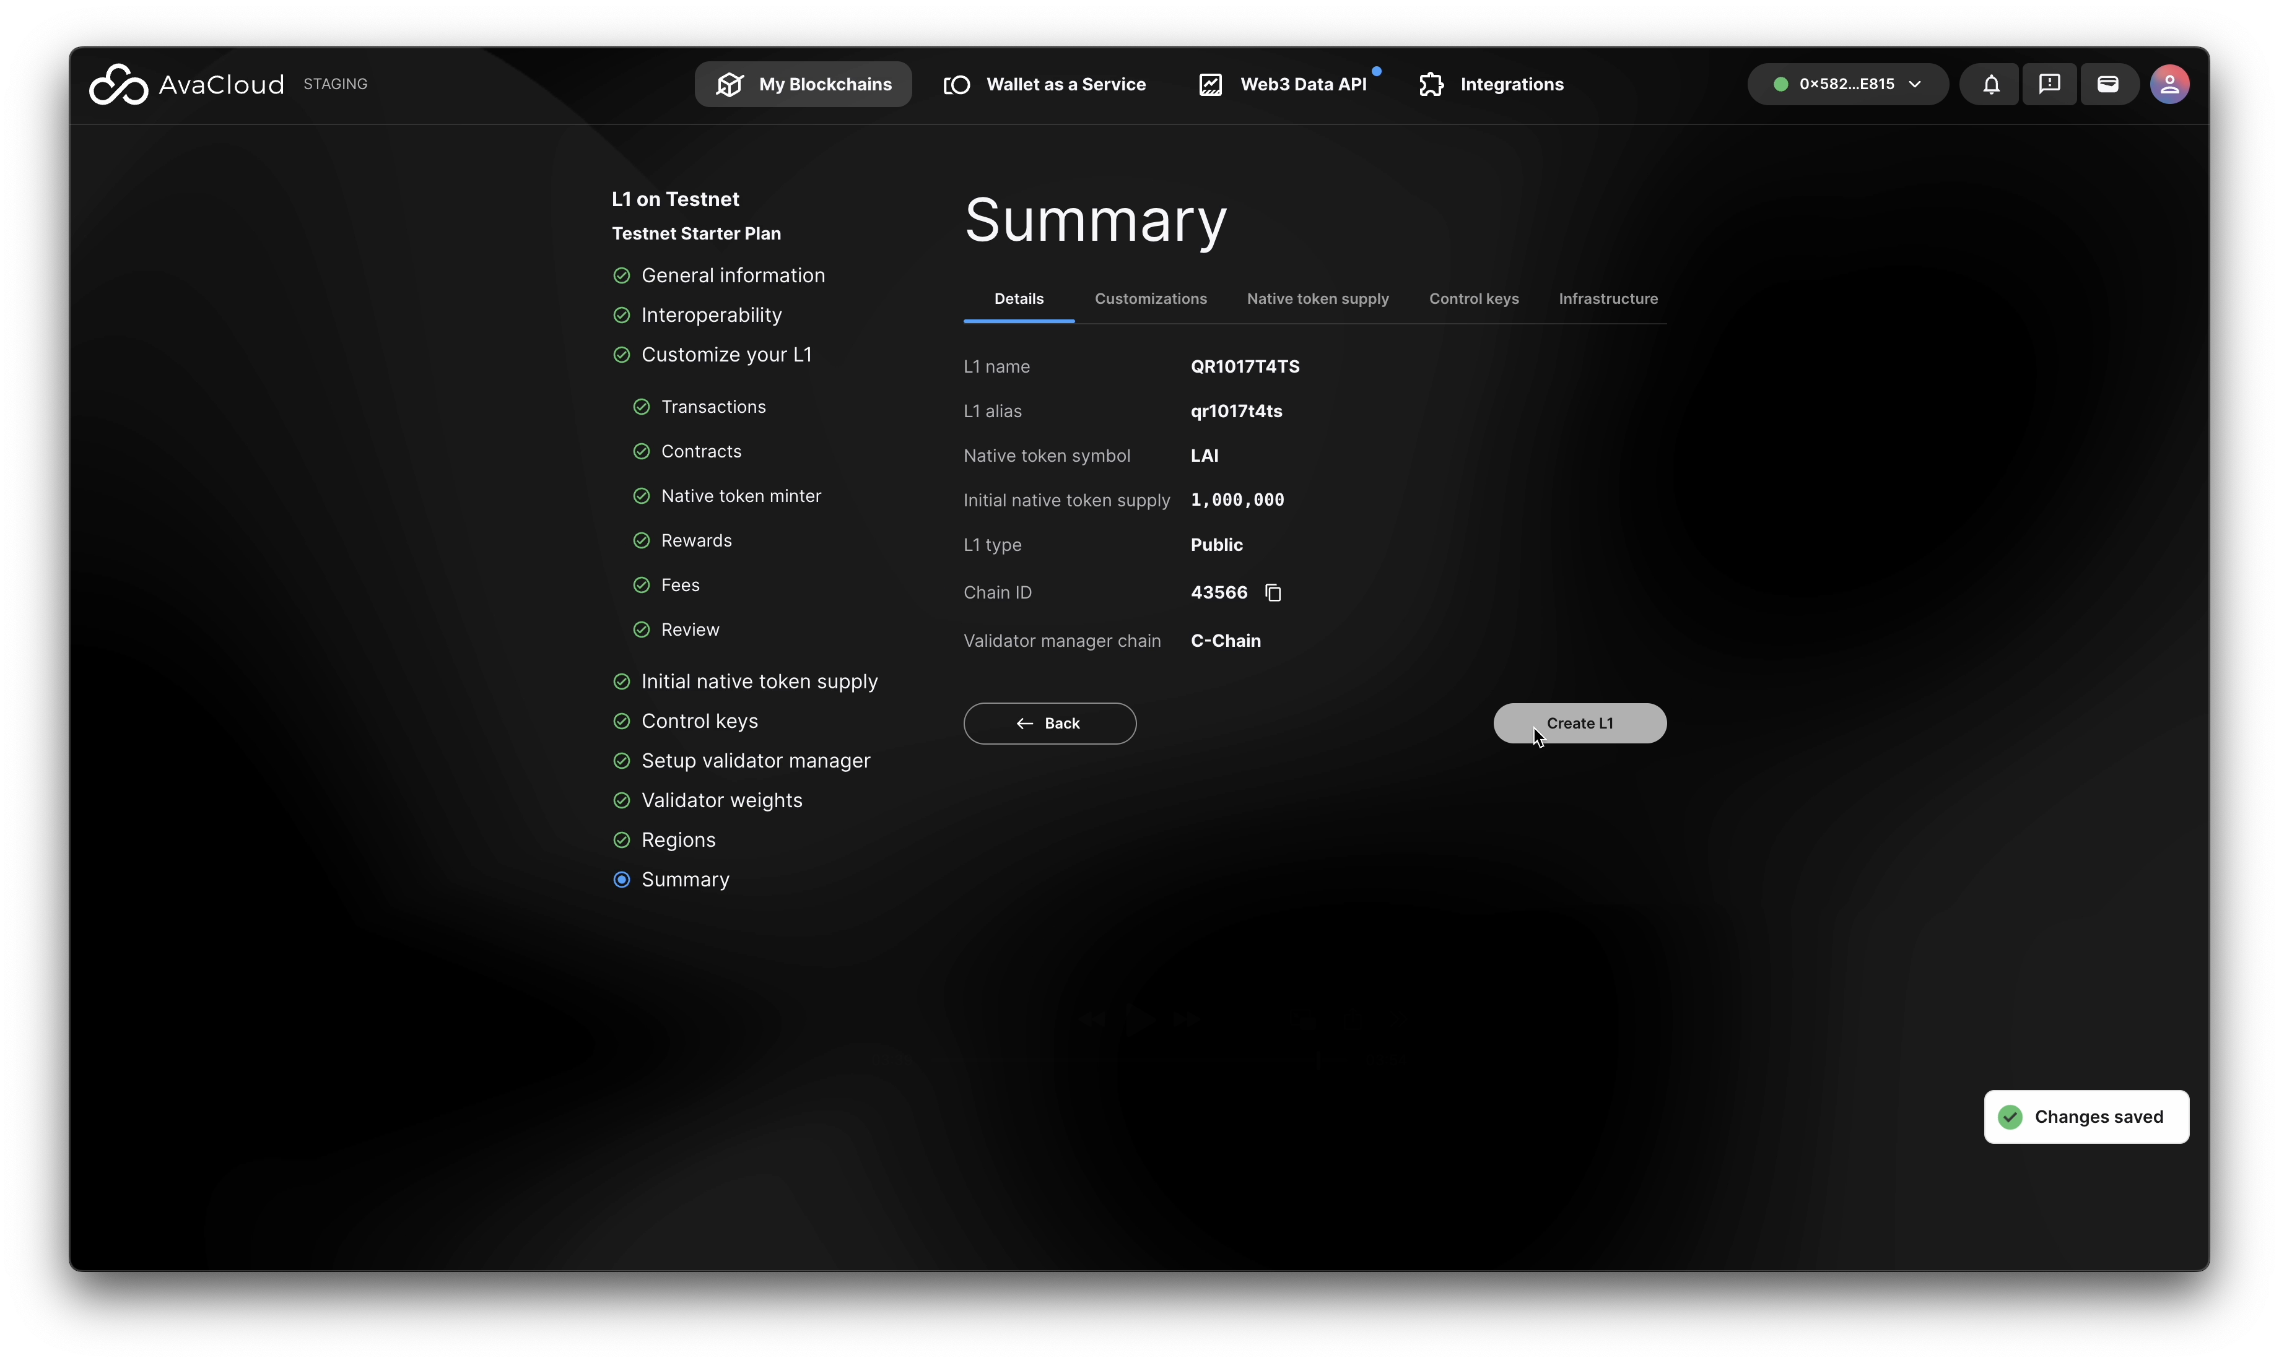The image size is (2279, 1363).
Task: Open the Infrastructure tab
Action: click(x=1607, y=298)
